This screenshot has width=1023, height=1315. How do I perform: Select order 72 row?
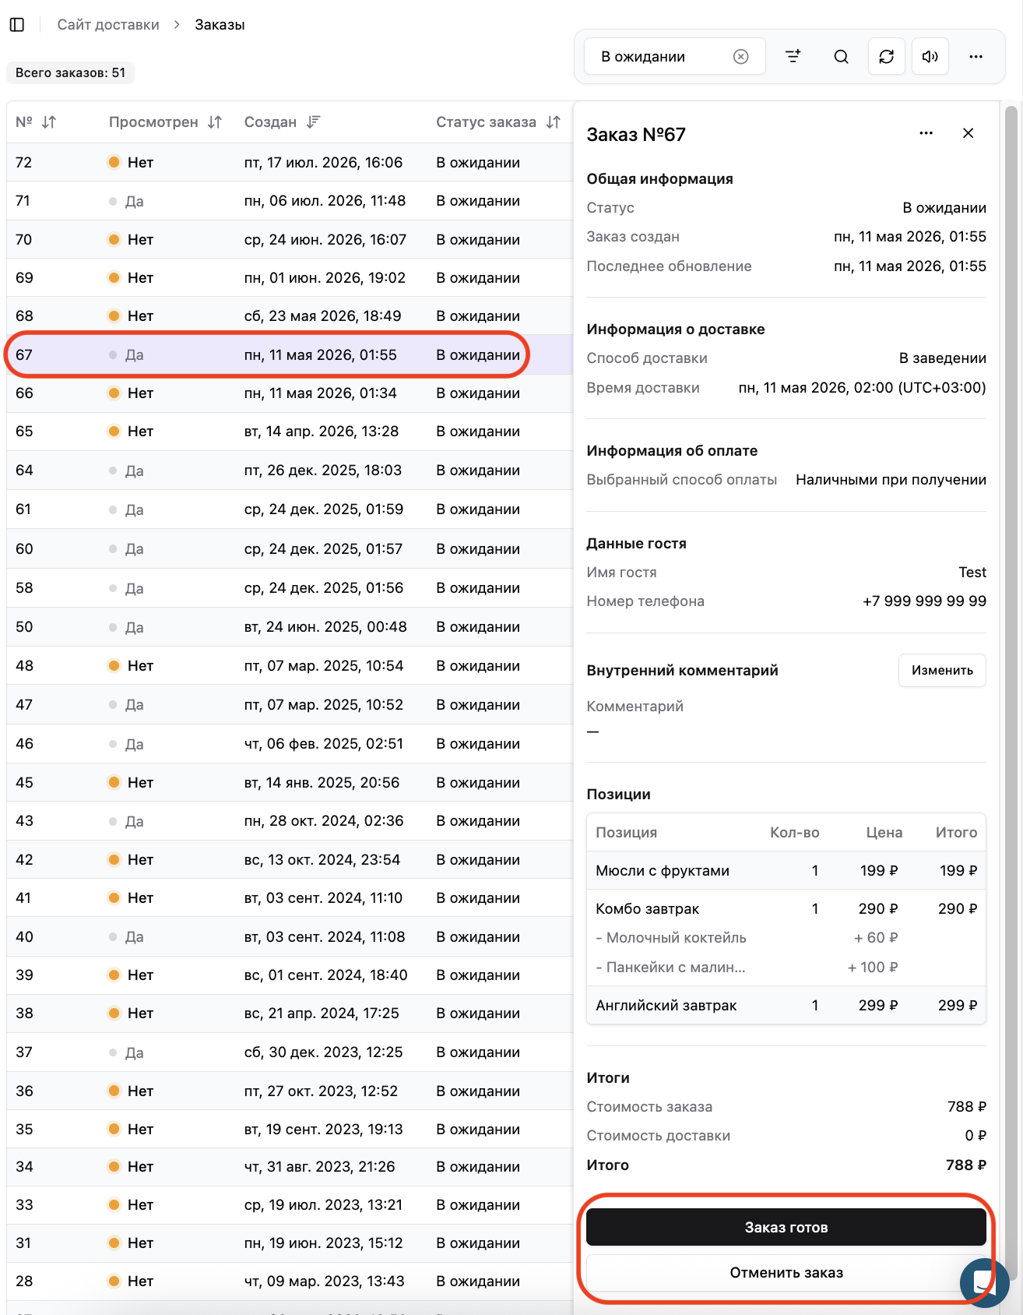(x=290, y=162)
